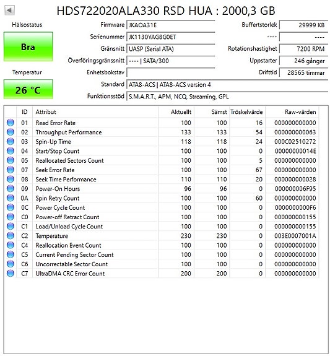Click the Rotationshastighet value 7200 RPM
Viewport: 330px width, 356px height.
click(x=303, y=49)
